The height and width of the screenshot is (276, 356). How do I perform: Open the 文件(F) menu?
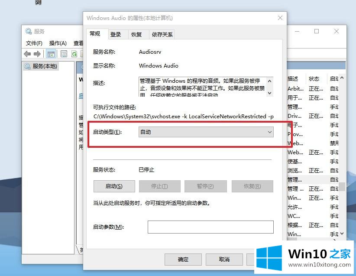click(34, 43)
